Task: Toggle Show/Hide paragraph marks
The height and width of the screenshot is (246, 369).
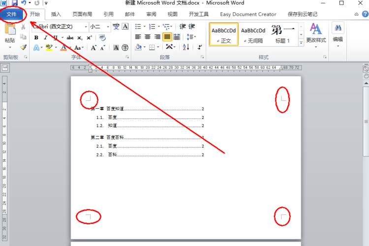Action: point(200,47)
